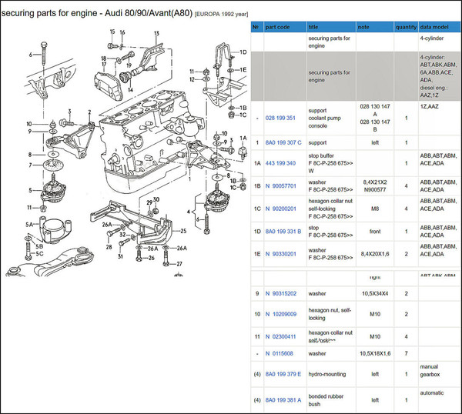Open hexagon collar nut N 90200201

pos(283,207)
